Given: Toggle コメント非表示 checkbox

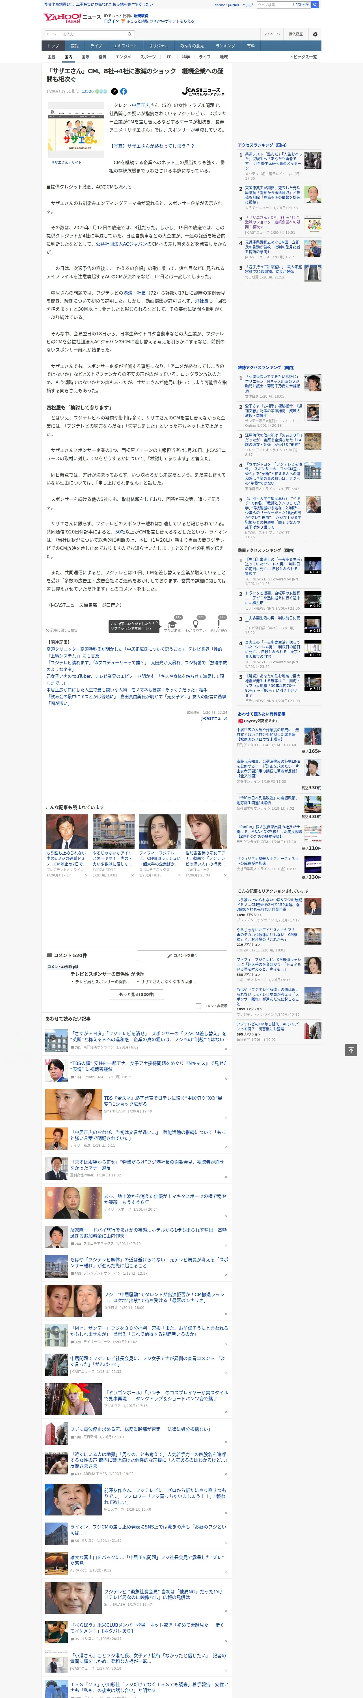Looking at the screenshot, I should (198, 1006).
